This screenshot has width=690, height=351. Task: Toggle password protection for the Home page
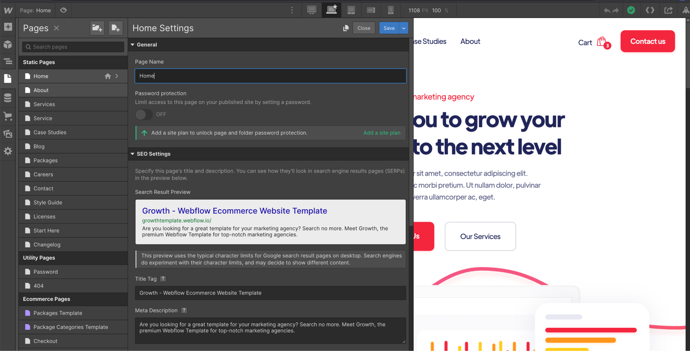point(144,115)
